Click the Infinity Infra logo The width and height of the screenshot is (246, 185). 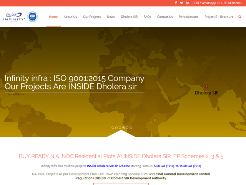[14, 17]
